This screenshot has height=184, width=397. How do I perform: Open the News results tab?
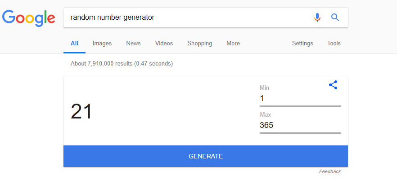pyautogui.click(x=133, y=44)
